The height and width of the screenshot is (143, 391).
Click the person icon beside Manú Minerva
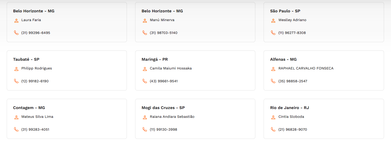145,21
